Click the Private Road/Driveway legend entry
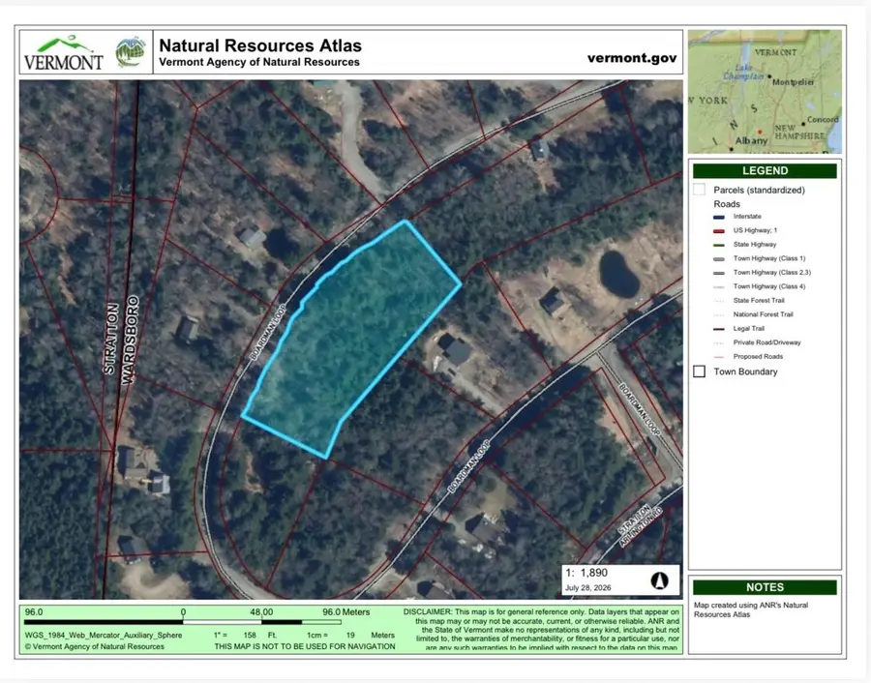 coord(767,342)
